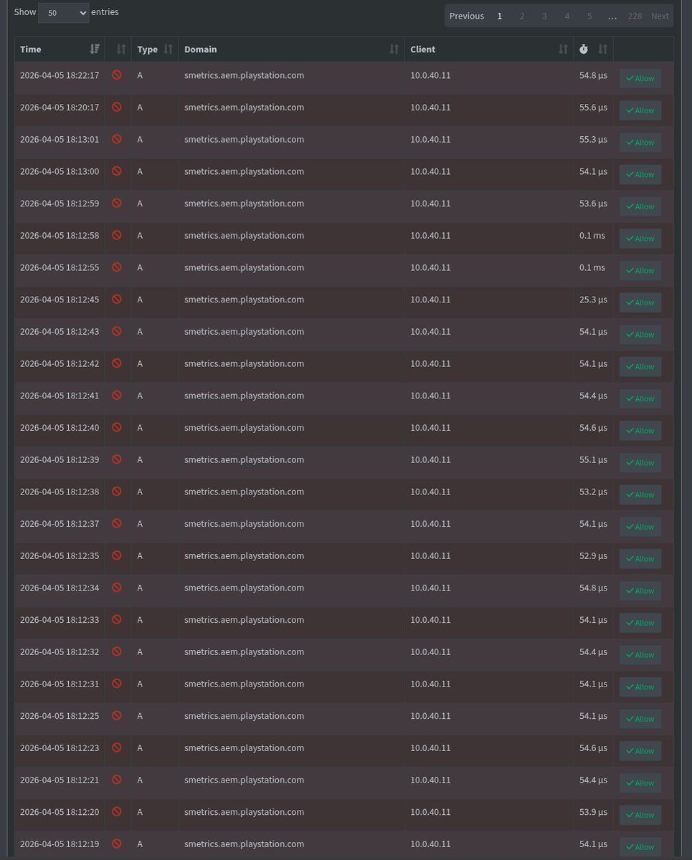The height and width of the screenshot is (860, 692).
Task: Click the 53.9 µs reply time
Action: (x=593, y=812)
